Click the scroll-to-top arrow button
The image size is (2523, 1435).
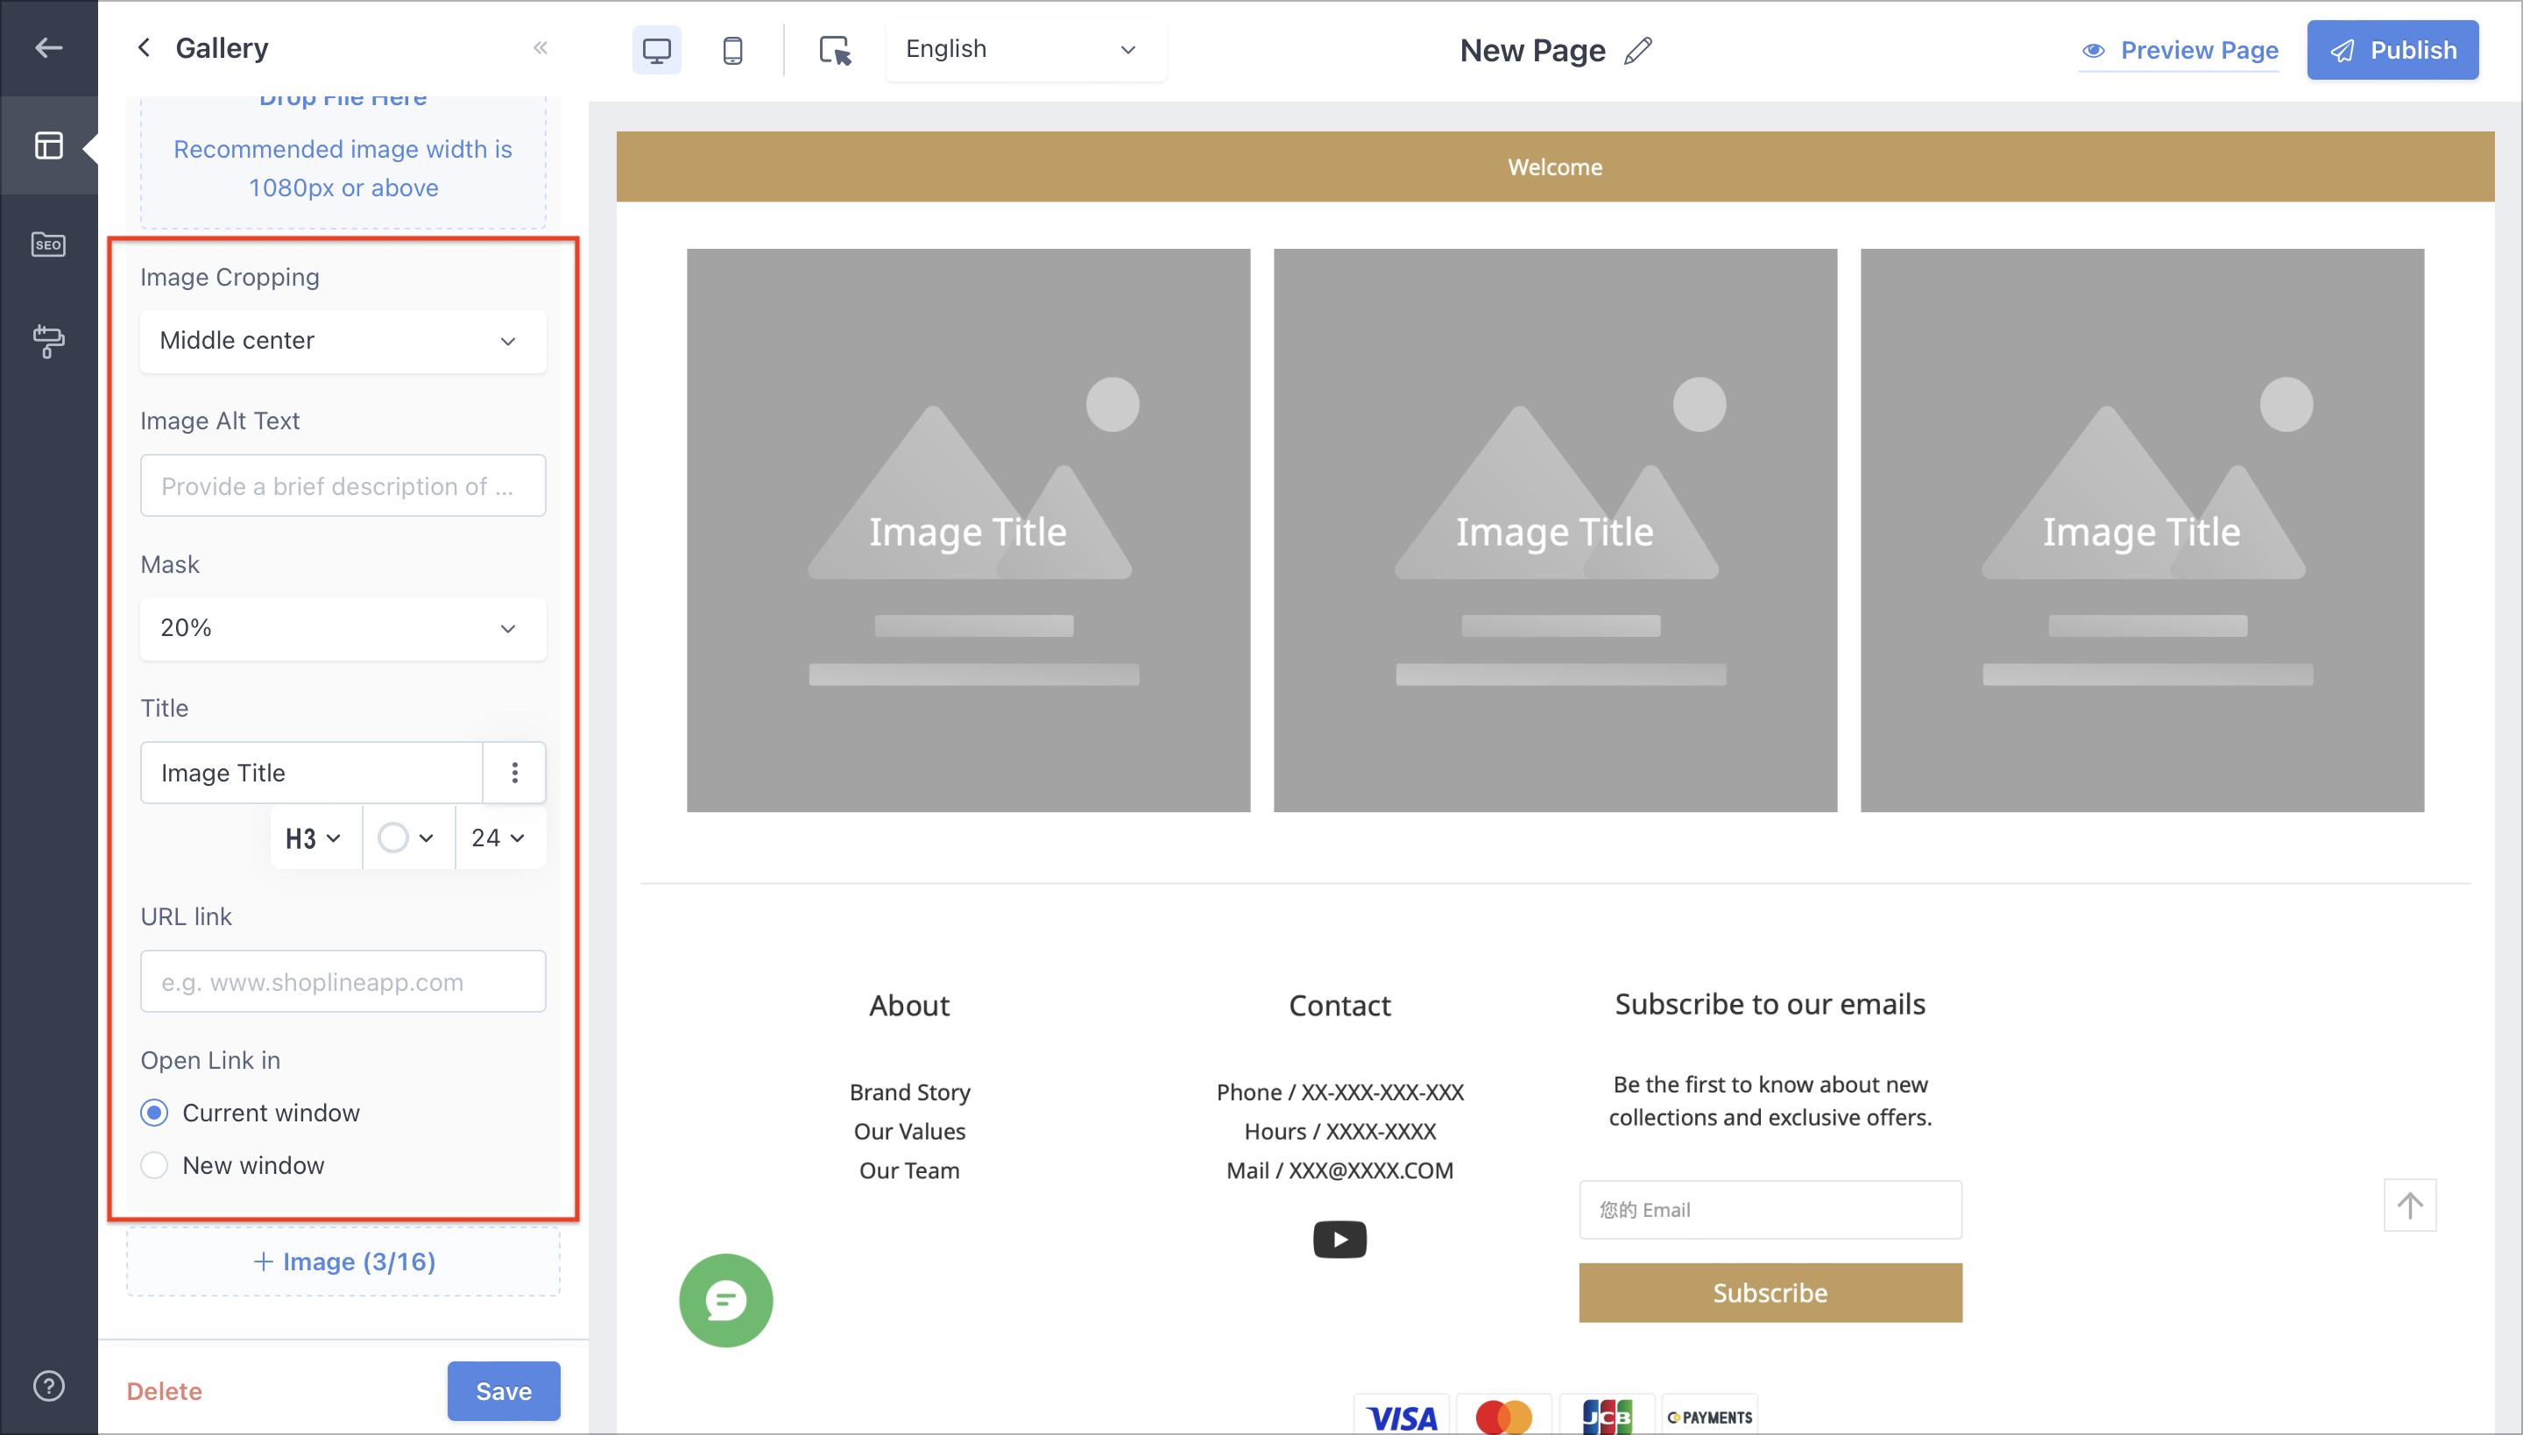pos(2410,1205)
